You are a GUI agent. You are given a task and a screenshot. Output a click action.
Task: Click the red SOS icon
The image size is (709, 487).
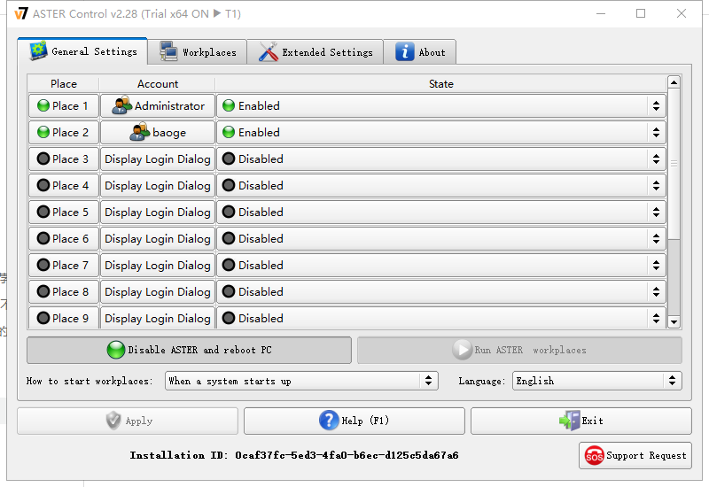[594, 455]
